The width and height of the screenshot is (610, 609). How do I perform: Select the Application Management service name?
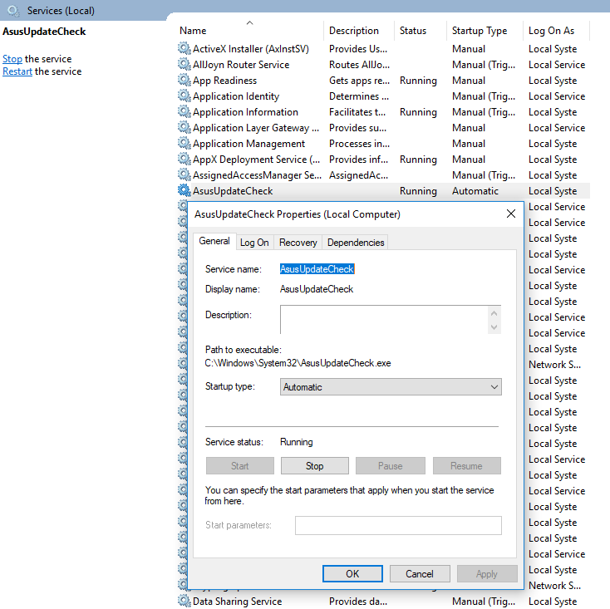coord(249,144)
